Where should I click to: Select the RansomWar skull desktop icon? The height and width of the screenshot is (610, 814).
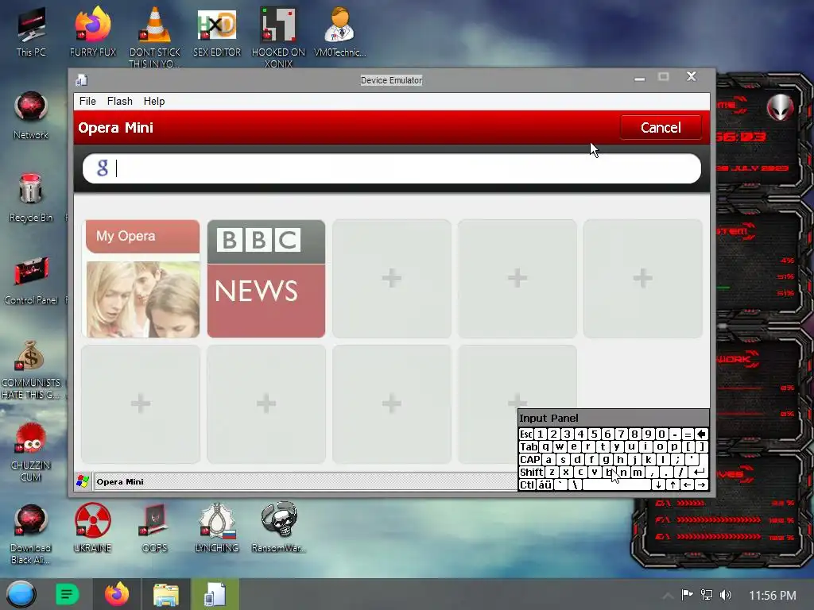[x=279, y=527]
